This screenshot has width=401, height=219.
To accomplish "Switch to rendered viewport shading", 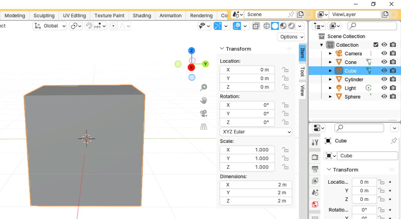I will pyautogui.click(x=291, y=26).
